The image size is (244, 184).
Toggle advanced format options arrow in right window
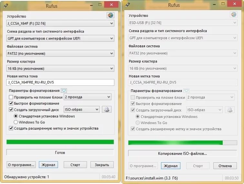pyautogui.click(x=186, y=91)
